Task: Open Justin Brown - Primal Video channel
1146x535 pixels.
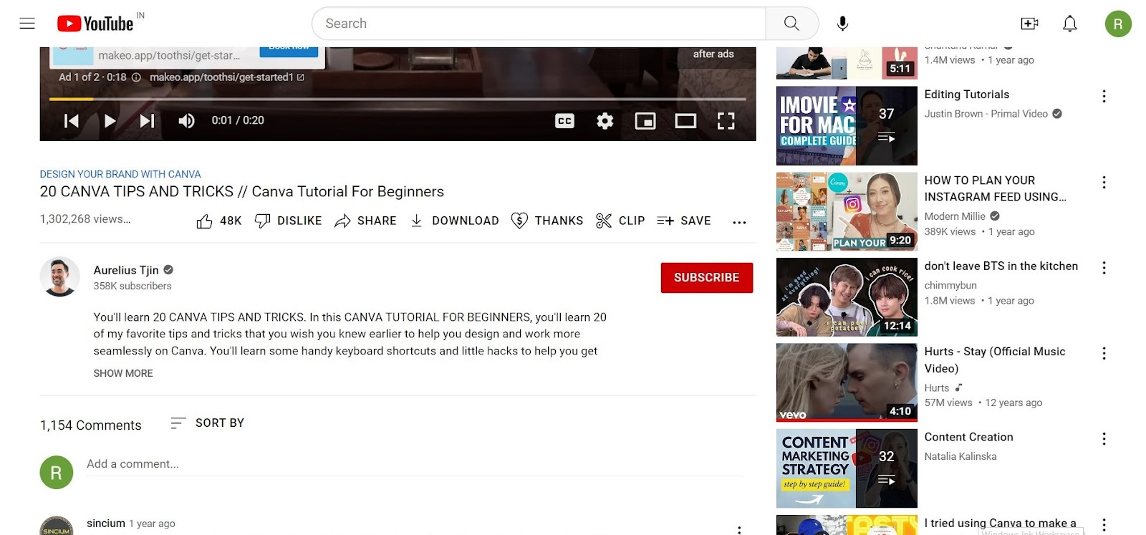Action: point(986,114)
